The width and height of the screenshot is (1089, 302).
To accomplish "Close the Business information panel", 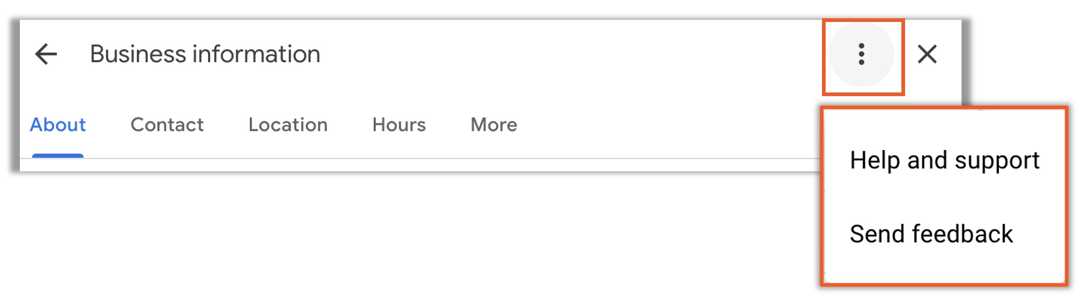I will click(x=927, y=54).
